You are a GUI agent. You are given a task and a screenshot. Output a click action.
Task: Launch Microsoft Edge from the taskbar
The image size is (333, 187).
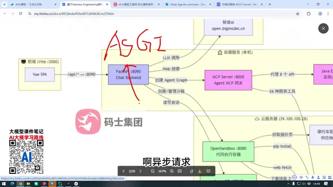pos(12,184)
